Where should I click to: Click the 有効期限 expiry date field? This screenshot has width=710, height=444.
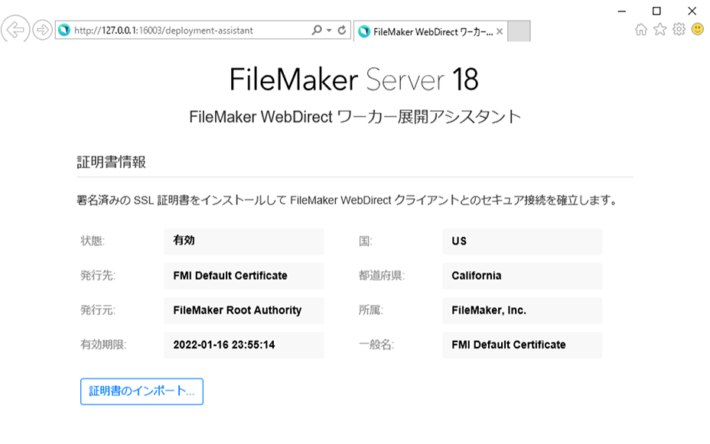(243, 345)
